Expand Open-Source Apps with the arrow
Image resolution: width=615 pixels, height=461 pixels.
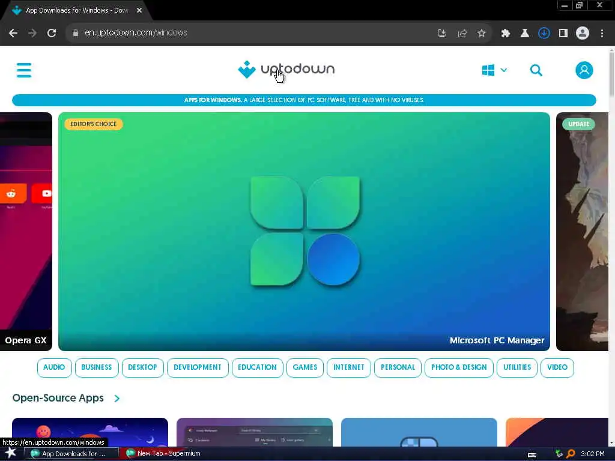(117, 399)
